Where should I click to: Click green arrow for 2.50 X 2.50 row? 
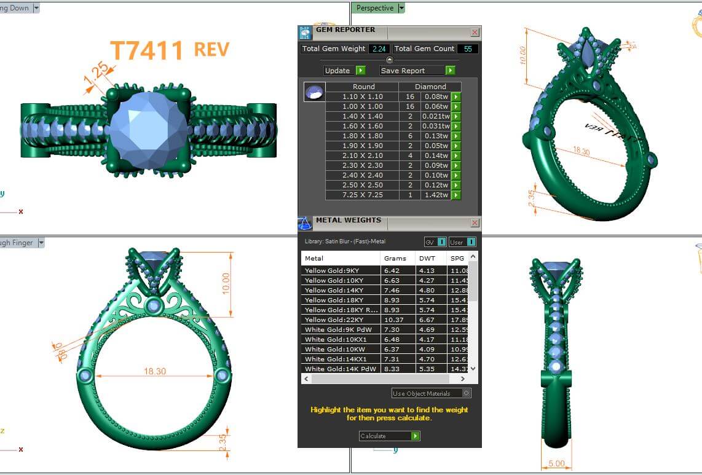click(x=456, y=185)
